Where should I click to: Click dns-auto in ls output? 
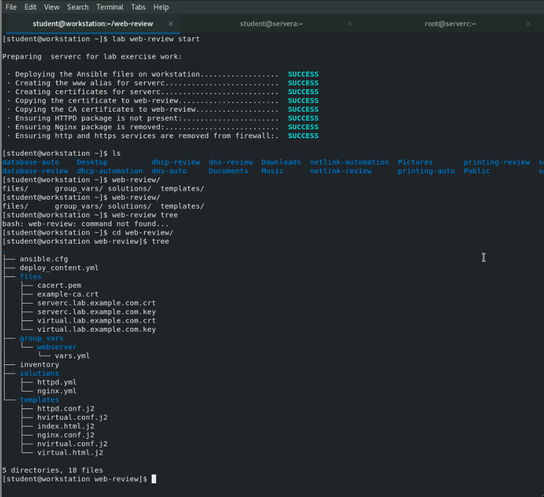(x=169, y=171)
